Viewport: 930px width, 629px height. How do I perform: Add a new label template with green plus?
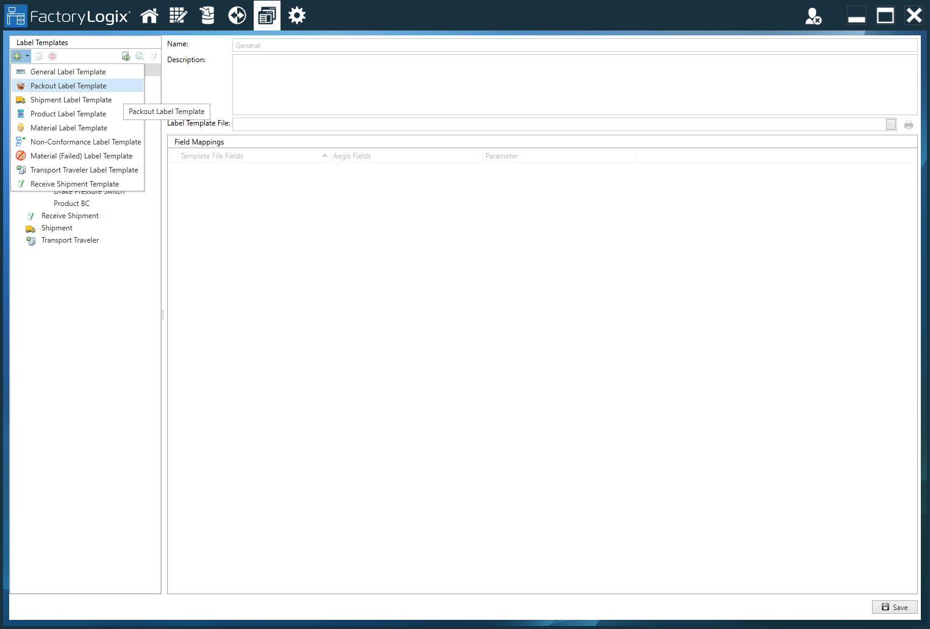coord(16,55)
